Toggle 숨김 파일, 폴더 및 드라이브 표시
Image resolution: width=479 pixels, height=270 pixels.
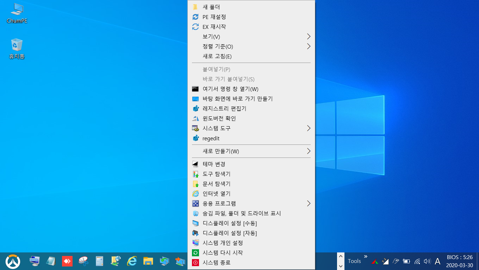251,213
